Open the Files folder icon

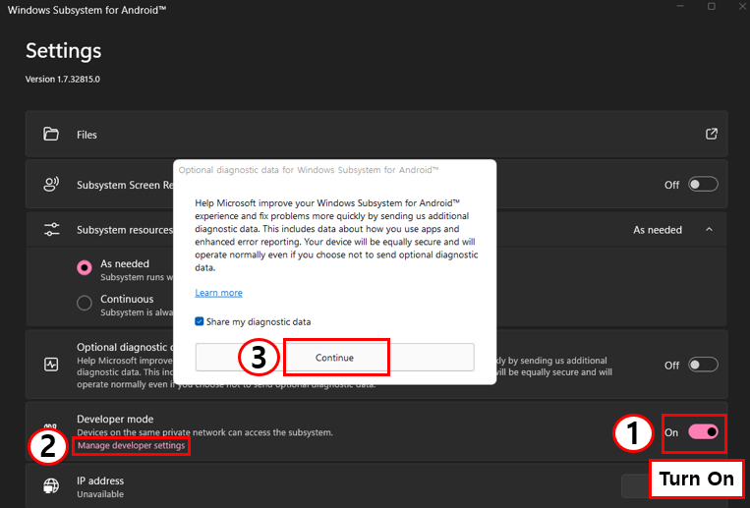[x=51, y=135]
